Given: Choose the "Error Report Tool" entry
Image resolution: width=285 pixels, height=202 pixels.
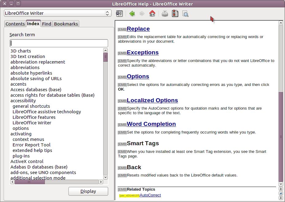Looking at the screenshot, I should tap(31, 145).
